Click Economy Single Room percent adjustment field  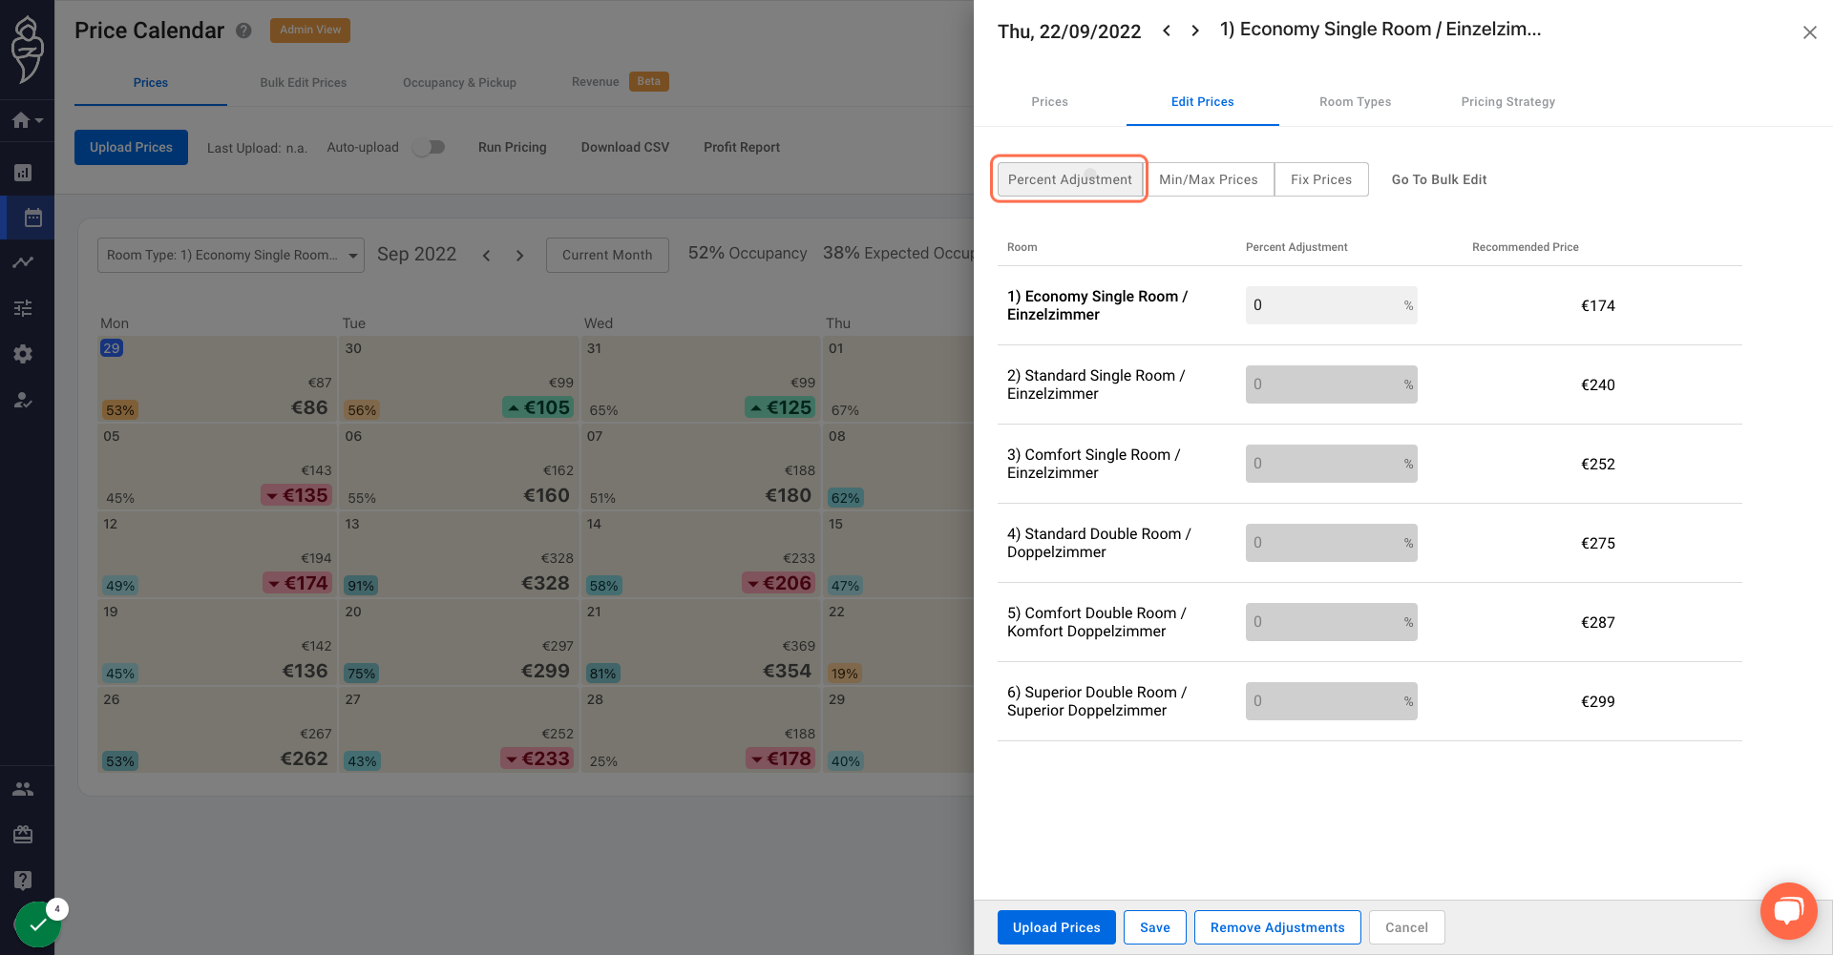[x=1331, y=305]
